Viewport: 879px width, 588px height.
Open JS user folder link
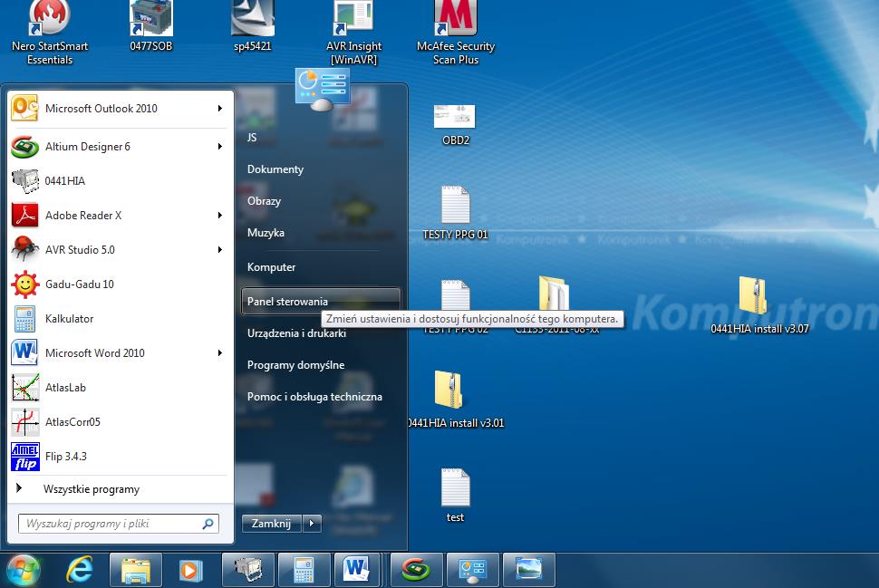(x=321, y=138)
